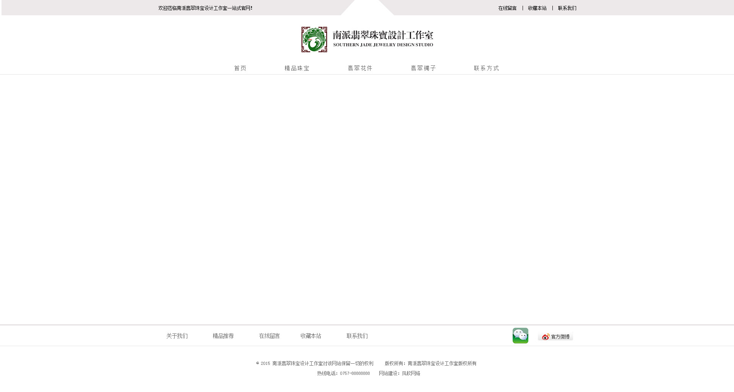Image resolution: width=734 pixels, height=392 pixels.
Task: Click the green WeChat icon in the footer
Action: [520, 335]
